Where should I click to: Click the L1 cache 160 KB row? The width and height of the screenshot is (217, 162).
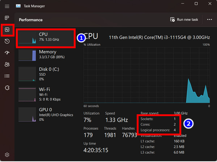click(x=162, y=141)
